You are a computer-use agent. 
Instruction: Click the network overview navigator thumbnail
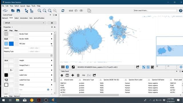pyautogui.click(x=170, y=51)
